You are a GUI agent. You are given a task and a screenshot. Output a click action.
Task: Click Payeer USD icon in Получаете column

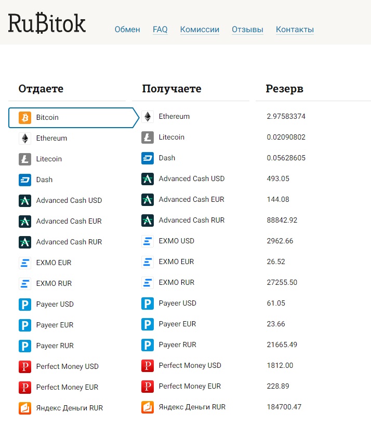[x=148, y=304]
